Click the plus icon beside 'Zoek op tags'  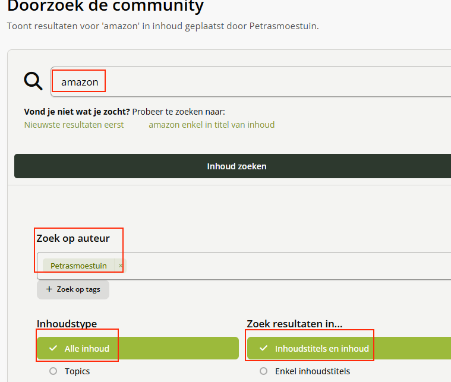[49, 289]
